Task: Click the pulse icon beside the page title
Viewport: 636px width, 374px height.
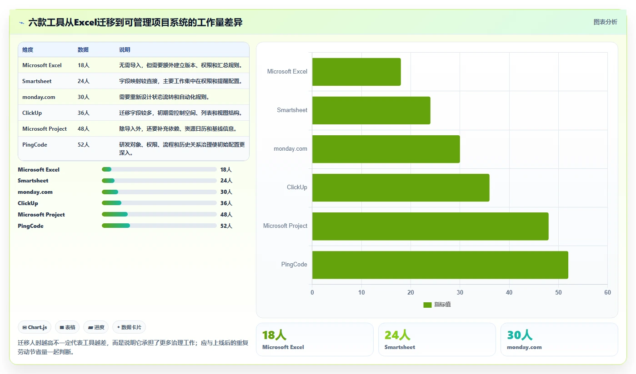Action: [21, 23]
